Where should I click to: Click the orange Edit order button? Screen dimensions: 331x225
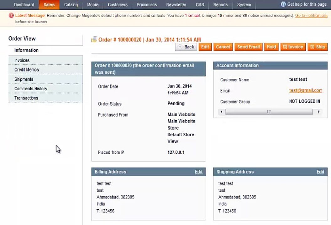click(205, 47)
